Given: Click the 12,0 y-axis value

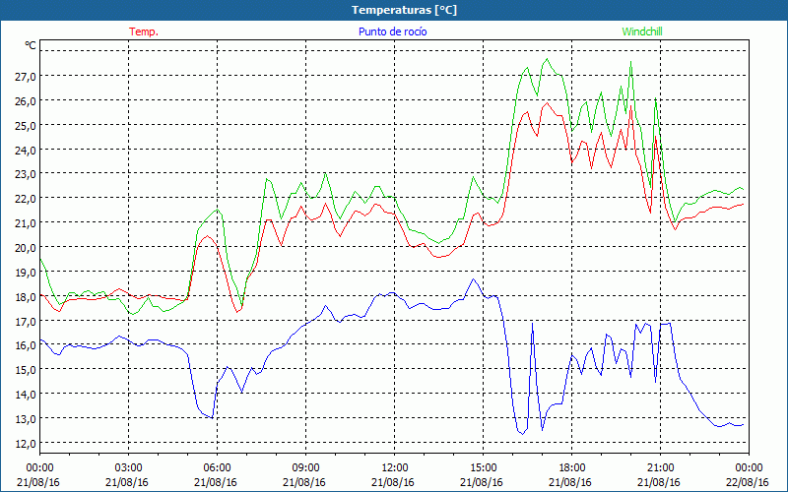Looking at the screenshot, I should 25,444.
